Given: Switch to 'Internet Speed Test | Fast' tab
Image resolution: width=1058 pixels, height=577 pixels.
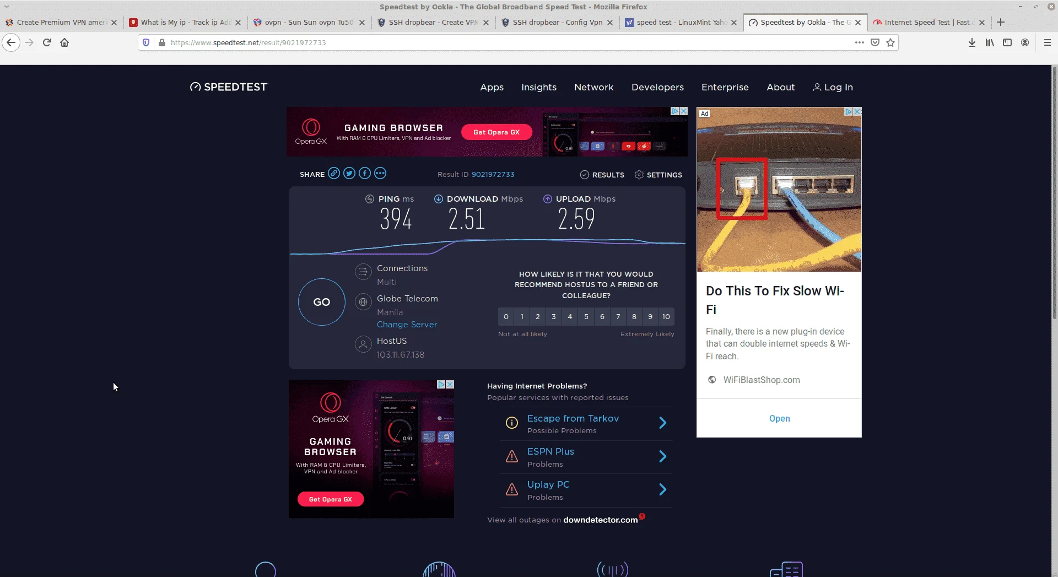Looking at the screenshot, I should [x=929, y=23].
